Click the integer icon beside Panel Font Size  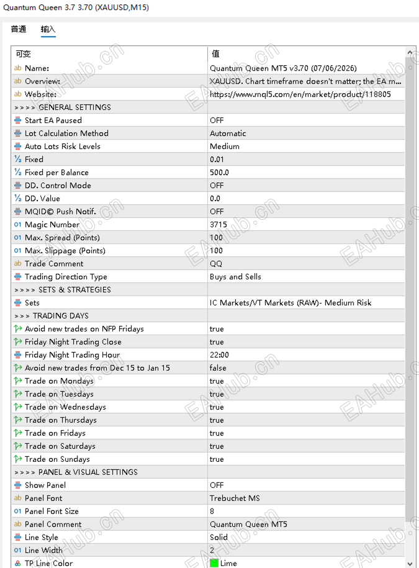click(17, 511)
